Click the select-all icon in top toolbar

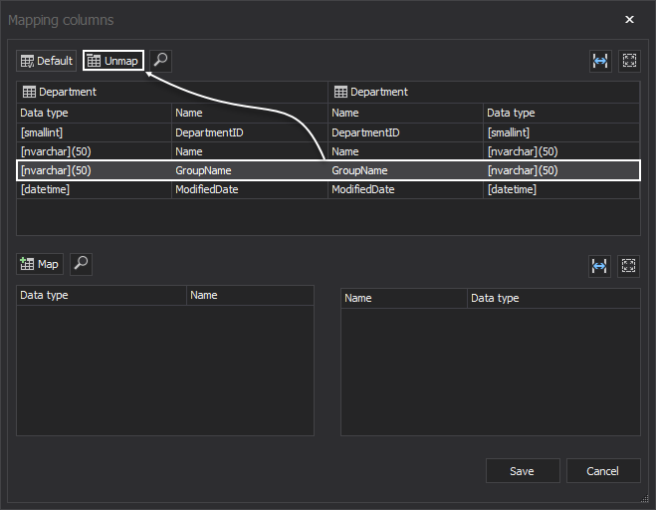628,61
